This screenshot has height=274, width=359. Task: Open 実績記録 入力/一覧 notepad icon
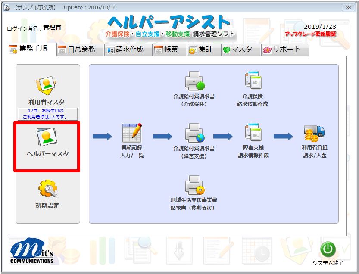[132, 133]
